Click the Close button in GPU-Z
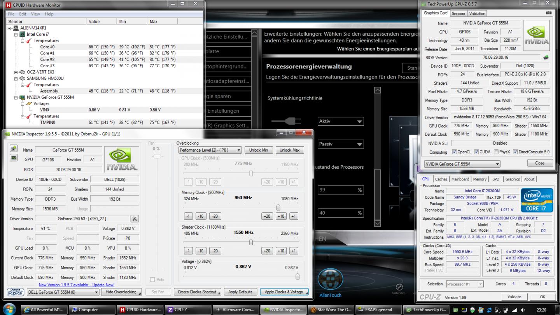Screen dimensions: 560x315 pyautogui.click(x=540, y=163)
